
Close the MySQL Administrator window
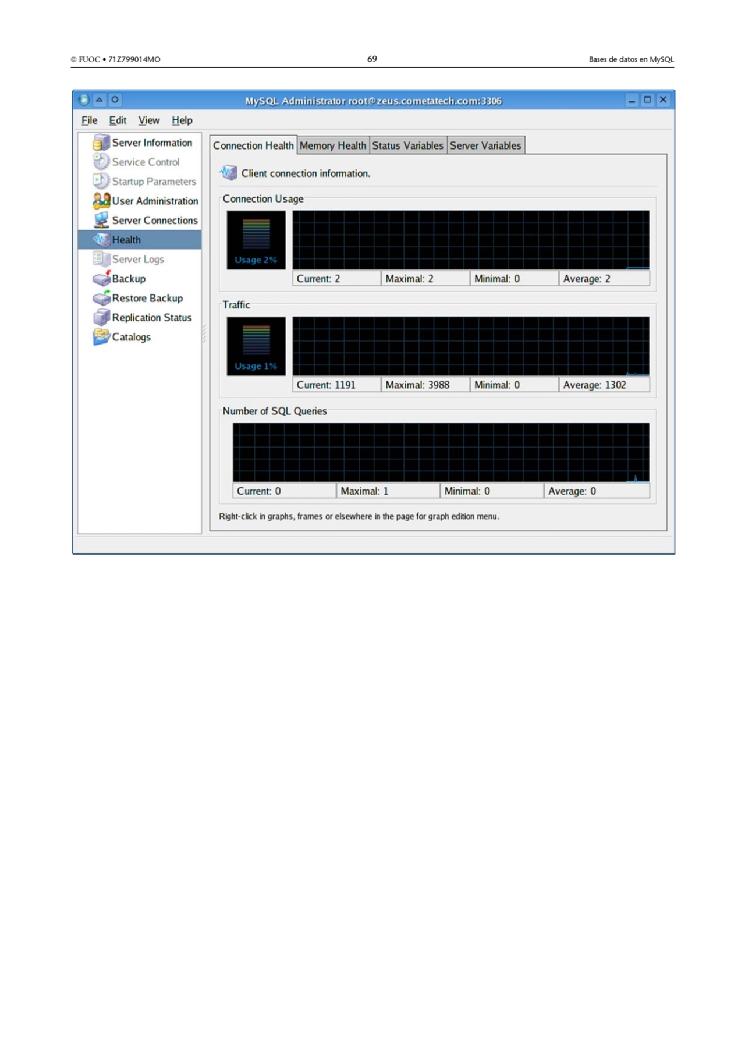663,100
